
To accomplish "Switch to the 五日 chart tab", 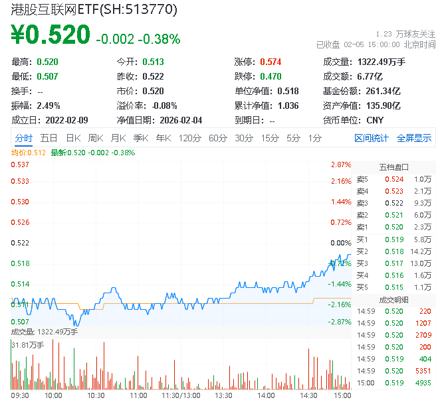I will coord(49,138).
